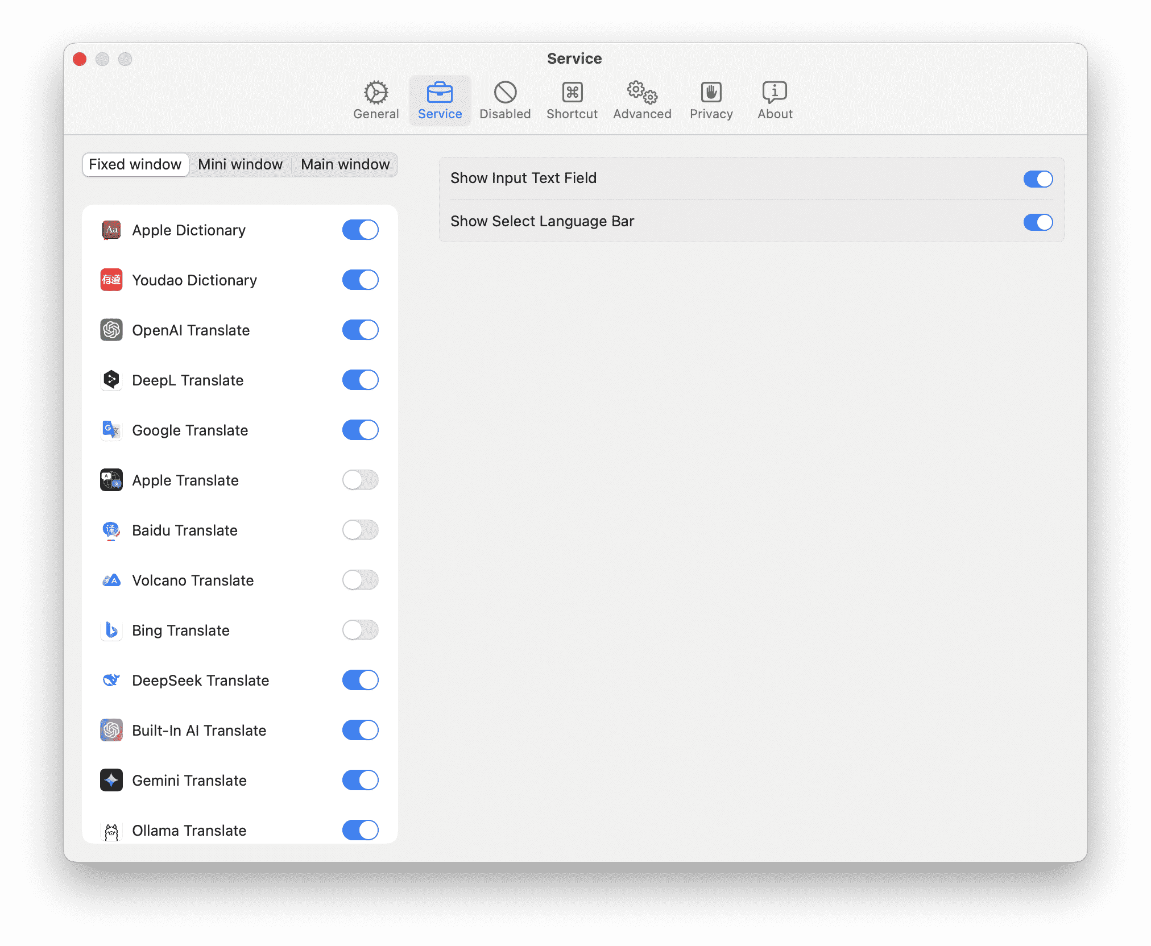Switch to the Main window segment
Screen dimensions: 1151x946
click(345, 164)
